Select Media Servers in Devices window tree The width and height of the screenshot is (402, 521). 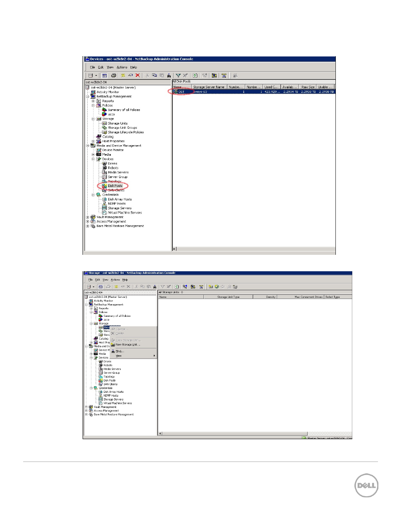click(118, 172)
